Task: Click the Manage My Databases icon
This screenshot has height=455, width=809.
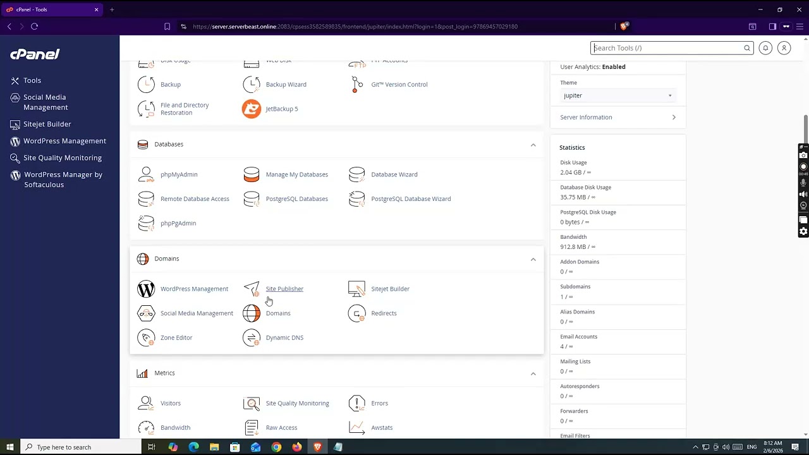Action: point(252,174)
